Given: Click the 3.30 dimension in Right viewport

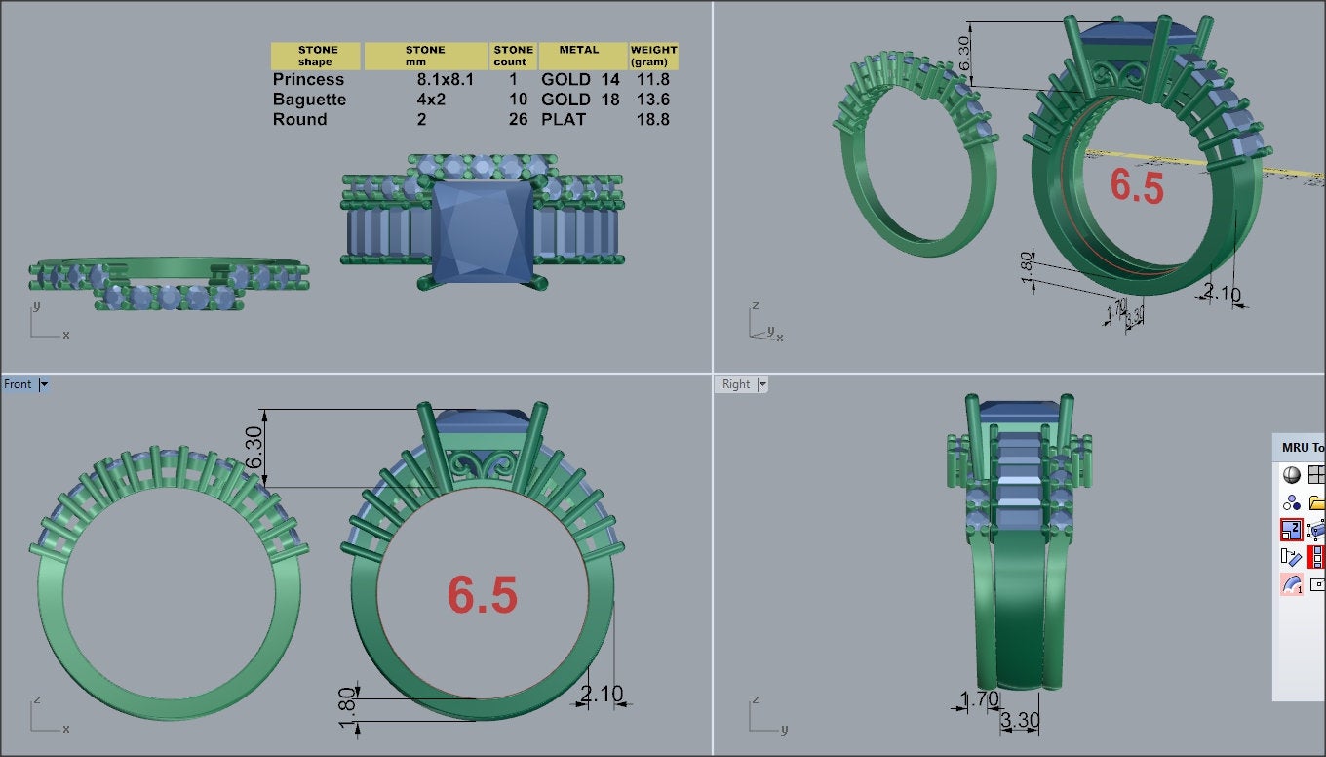Looking at the screenshot, I should (1020, 722).
